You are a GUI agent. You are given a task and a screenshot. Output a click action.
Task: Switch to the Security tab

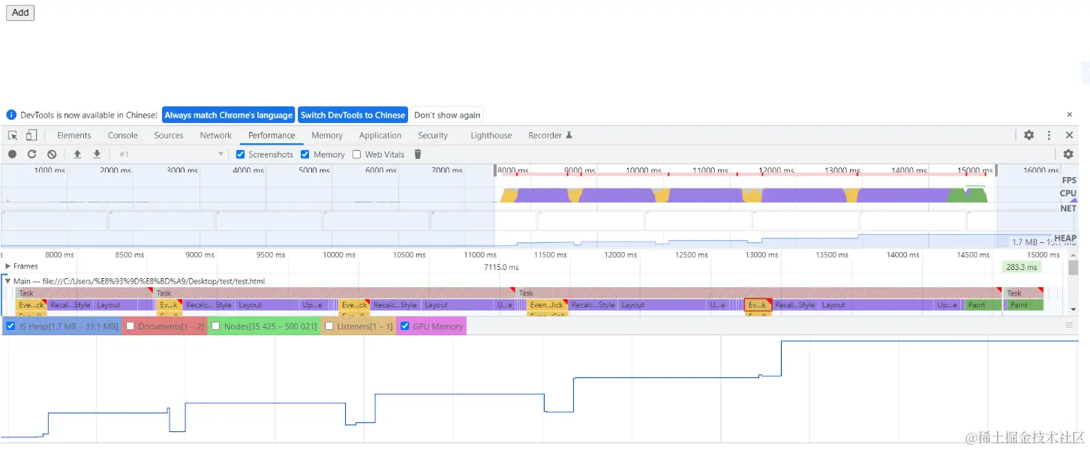click(x=433, y=136)
